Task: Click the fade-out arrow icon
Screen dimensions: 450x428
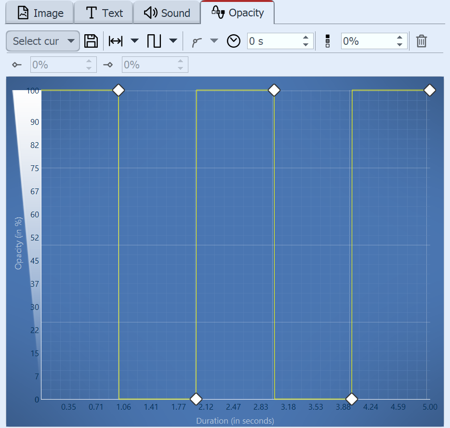Action: (x=108, y=64)
